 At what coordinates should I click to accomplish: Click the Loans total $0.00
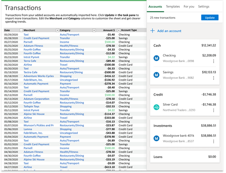[x=212, y=157]
